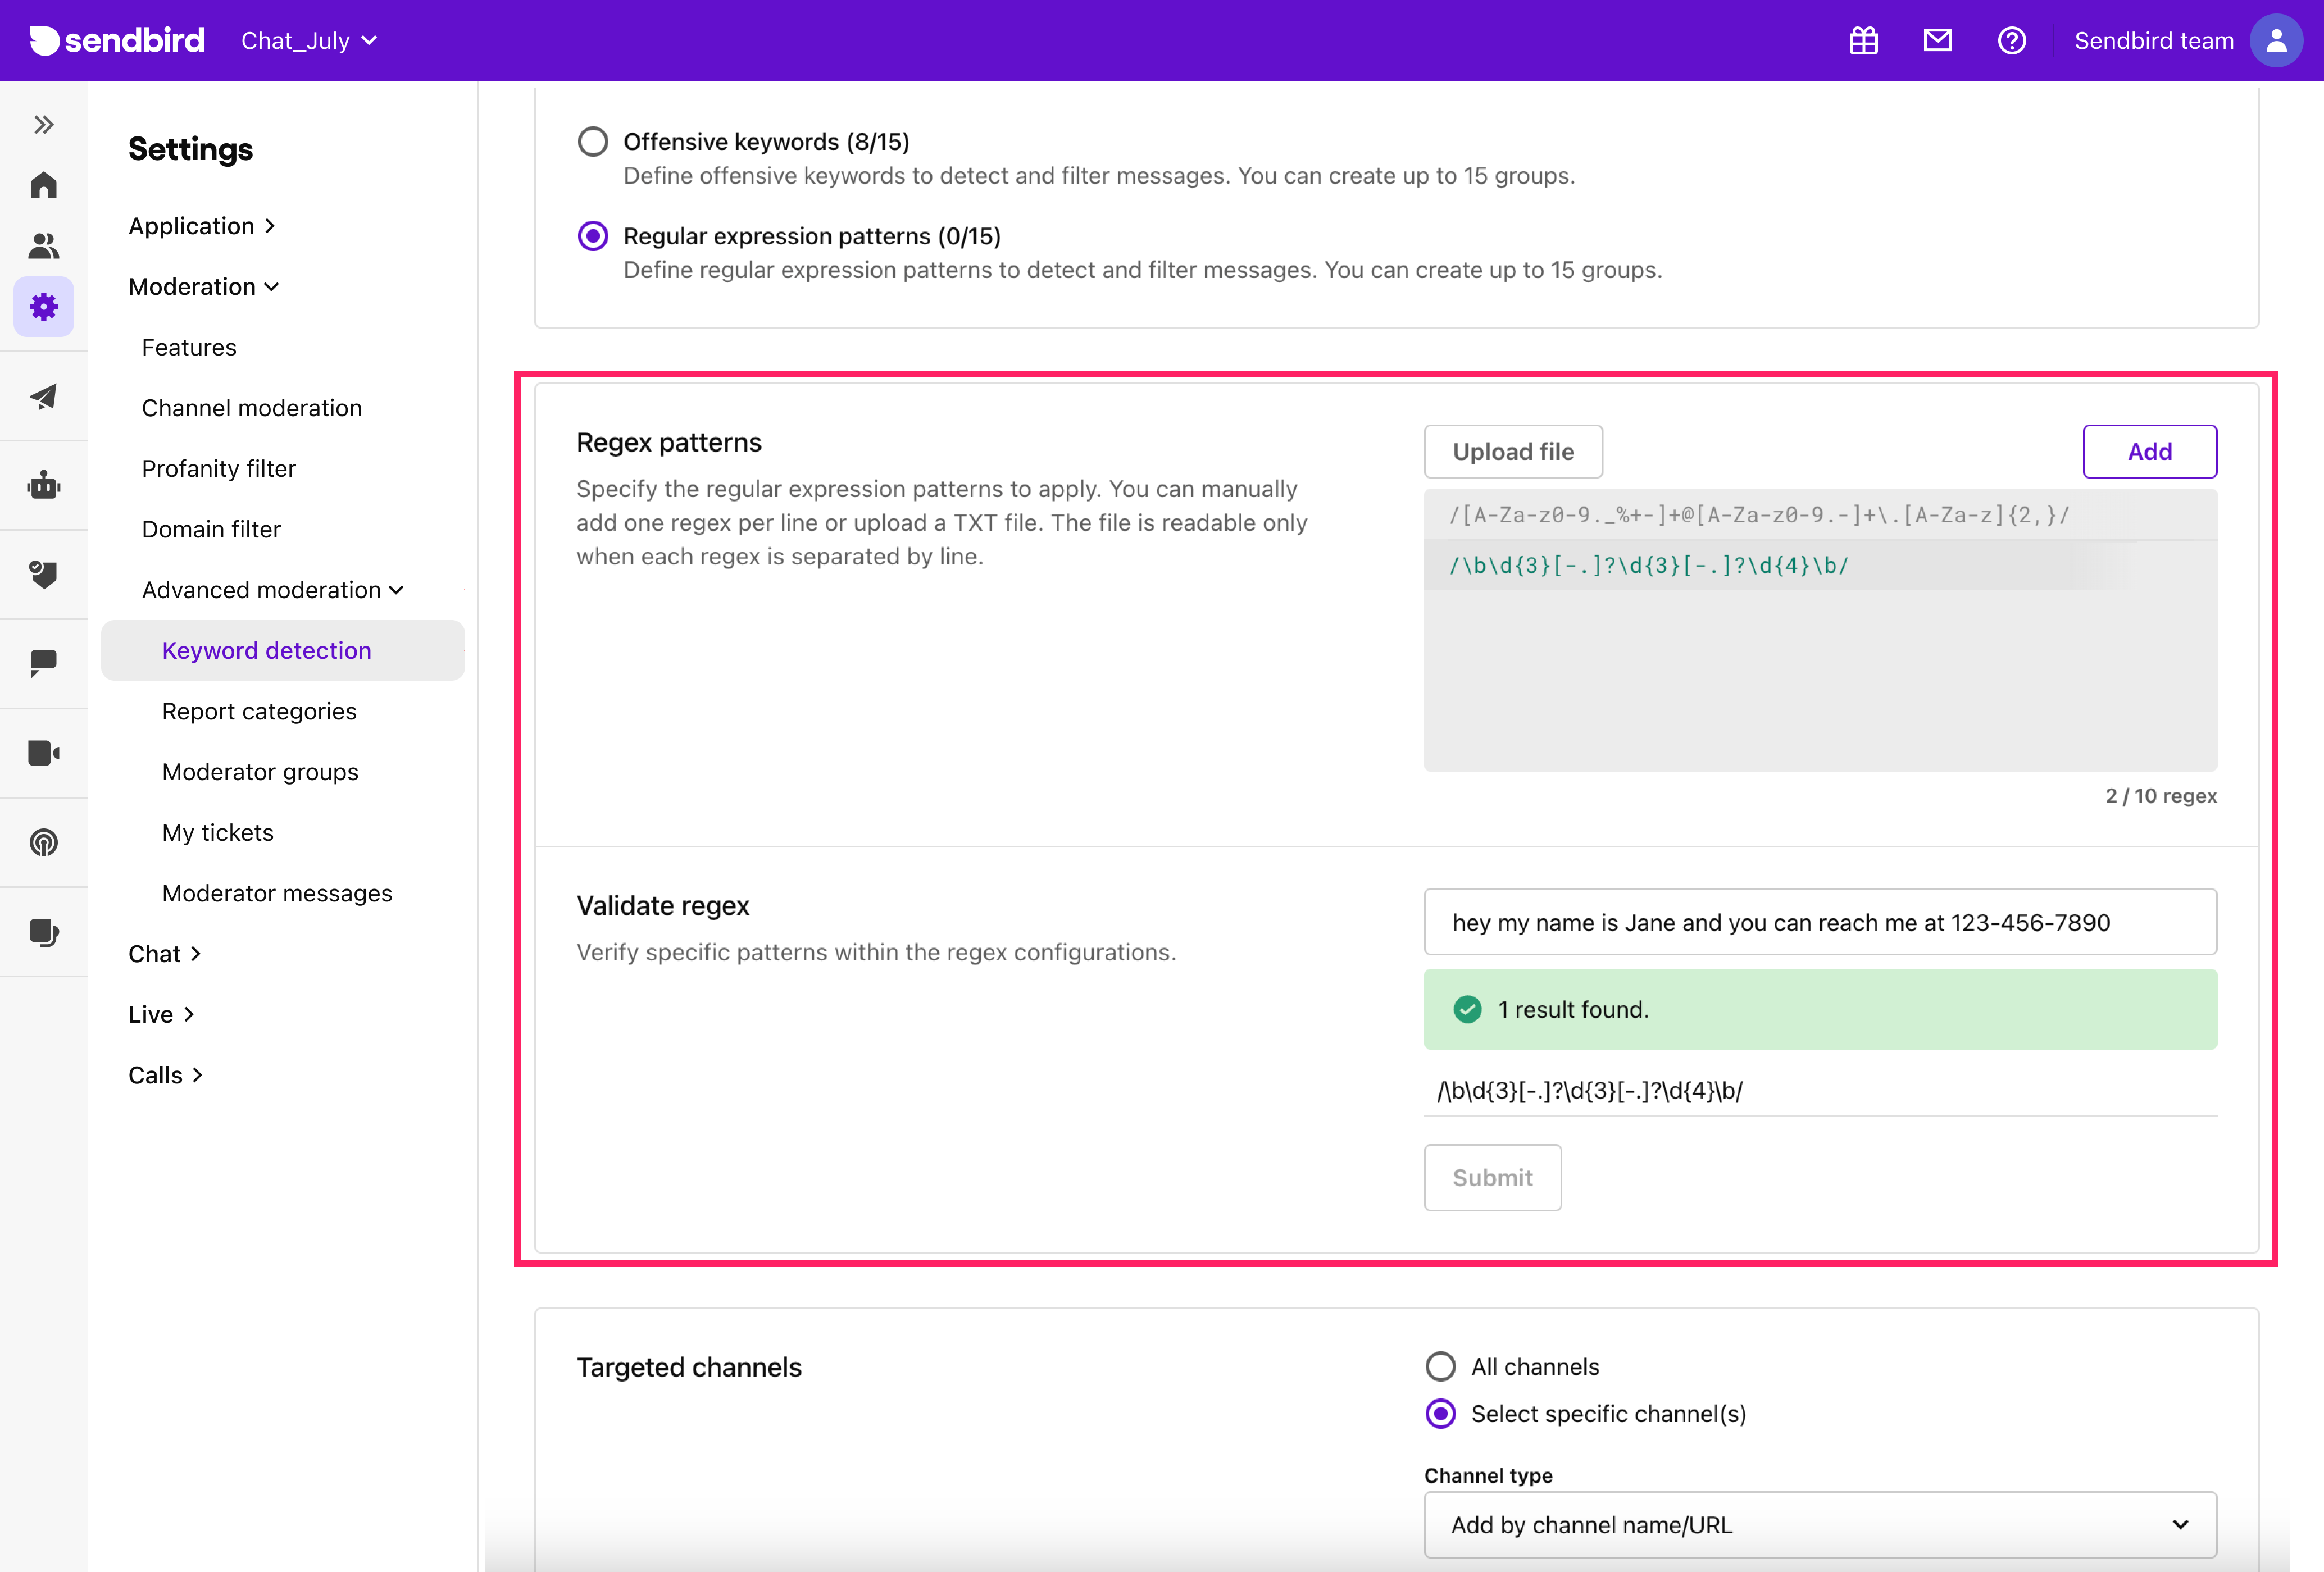
Task: Open the podcast-style Calls icon
Action: tap(43, 842)
